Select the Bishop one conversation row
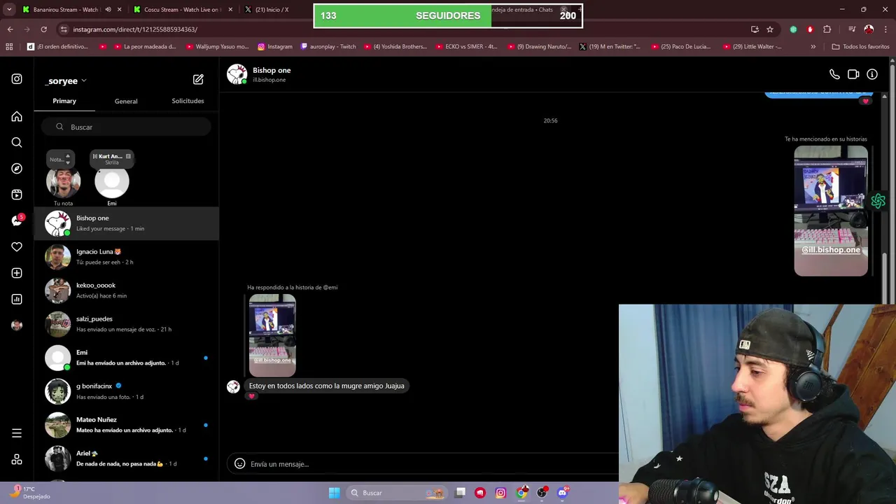 [x=126, y=223]
